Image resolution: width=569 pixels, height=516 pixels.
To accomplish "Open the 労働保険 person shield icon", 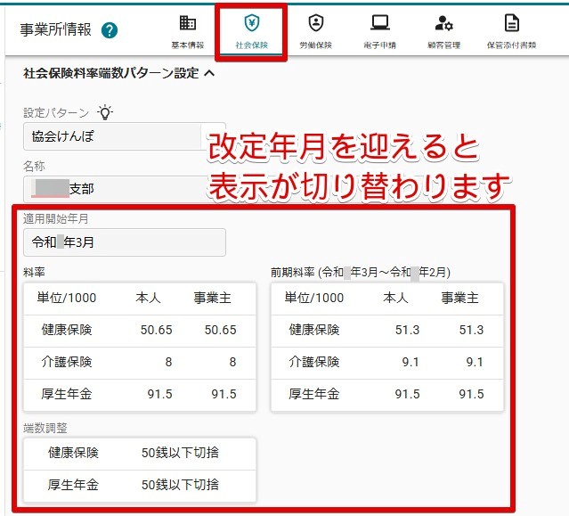I will click(316, 23).
